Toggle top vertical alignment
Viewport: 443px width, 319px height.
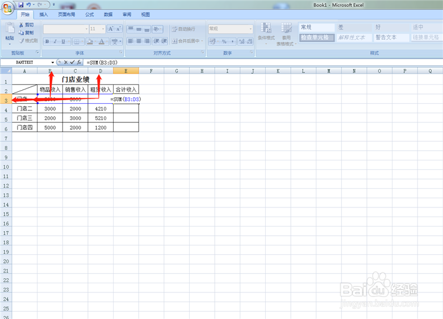click(x=131, y=29)
